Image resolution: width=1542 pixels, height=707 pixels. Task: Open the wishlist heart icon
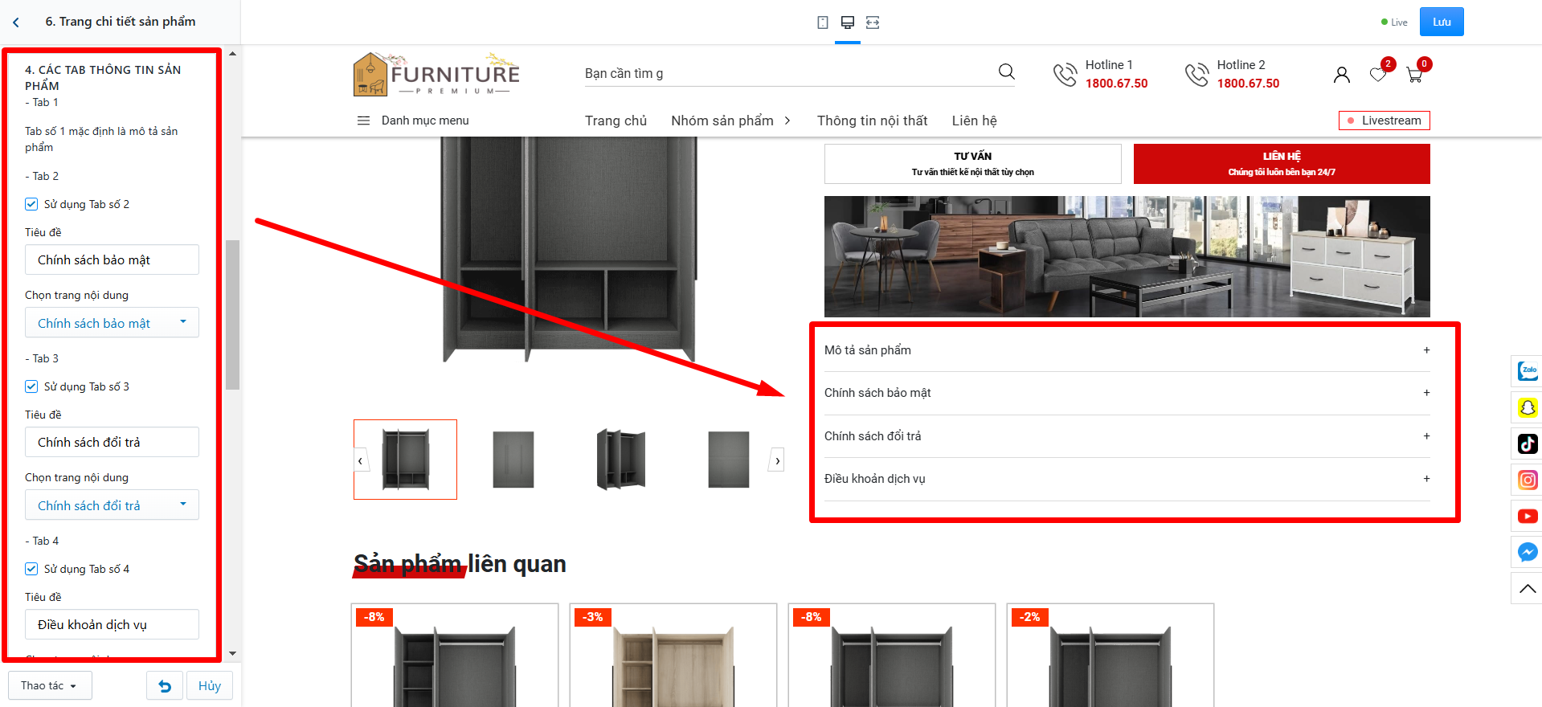(x=1378, y=75)
